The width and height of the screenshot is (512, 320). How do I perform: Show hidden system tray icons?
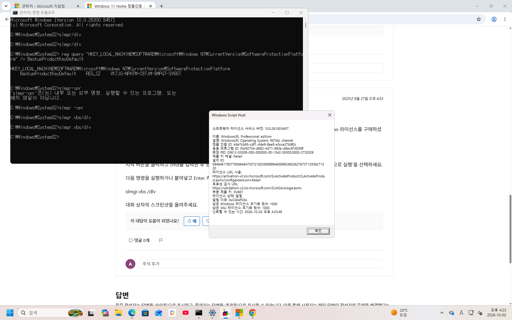(442, 313)
